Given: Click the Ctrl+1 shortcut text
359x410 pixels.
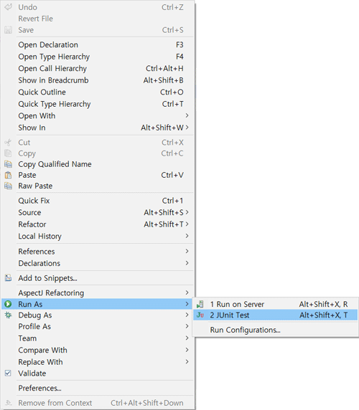Looking at the screenshot, I should coord(172,201).
